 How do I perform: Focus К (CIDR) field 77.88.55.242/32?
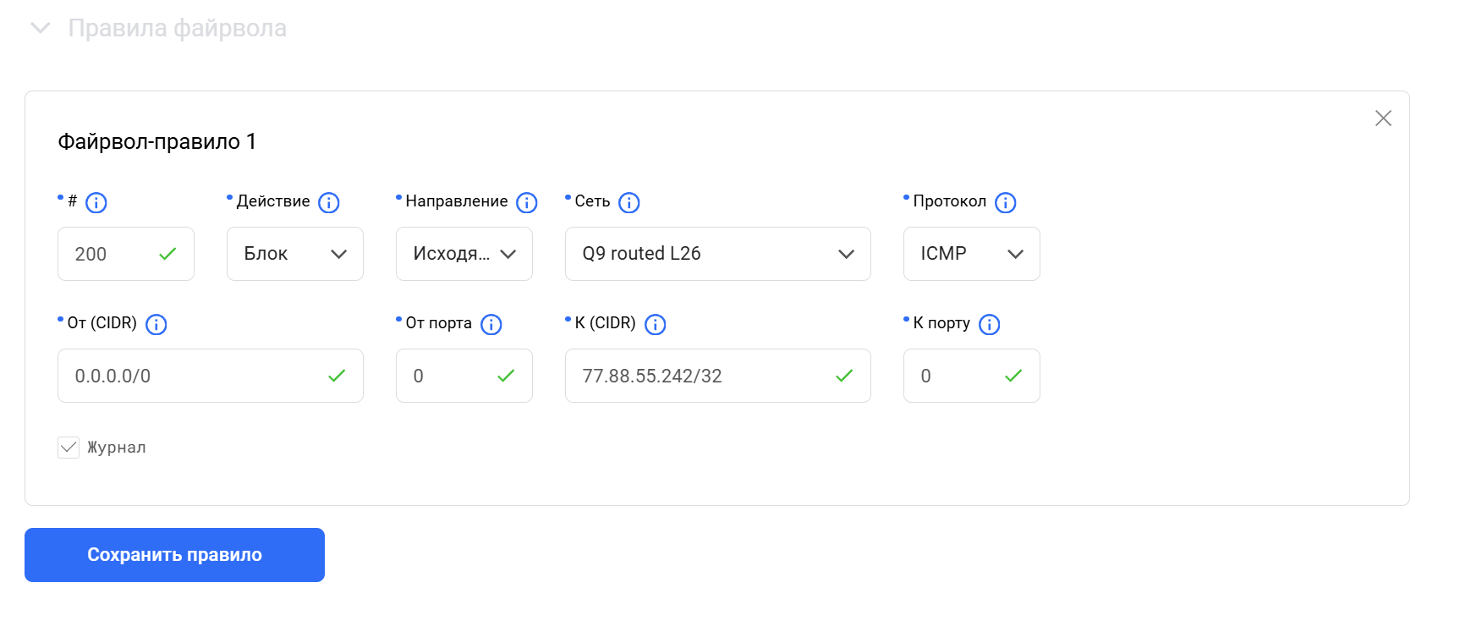pyautogui.click(x=718, y=376)
